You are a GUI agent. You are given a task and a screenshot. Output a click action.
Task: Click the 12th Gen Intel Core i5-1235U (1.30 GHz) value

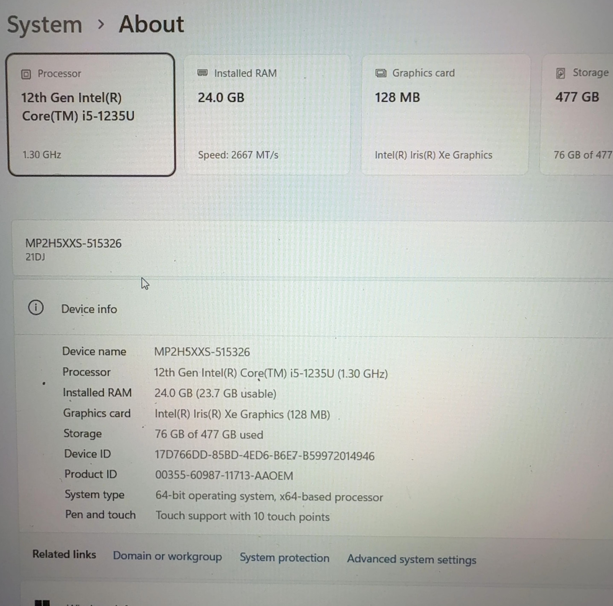point(271,373)
